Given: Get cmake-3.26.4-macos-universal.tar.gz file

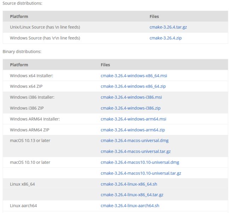Looking at the screenshot, I should (136, 151).
